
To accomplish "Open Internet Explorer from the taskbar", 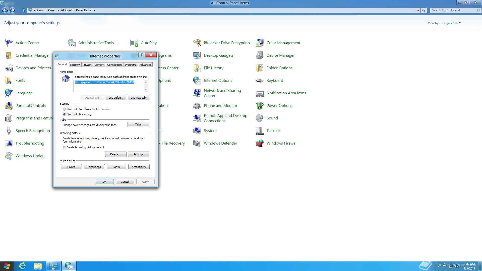I will coord(23,266).
